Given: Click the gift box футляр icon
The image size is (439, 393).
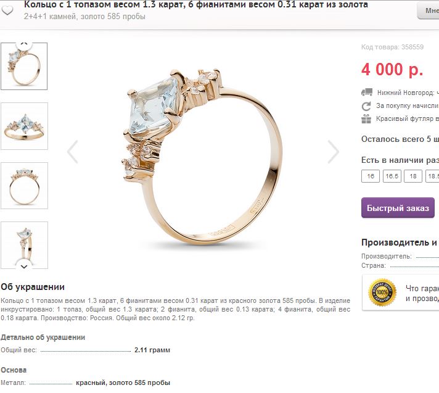Looking at the screenshot, I should 366,119.
